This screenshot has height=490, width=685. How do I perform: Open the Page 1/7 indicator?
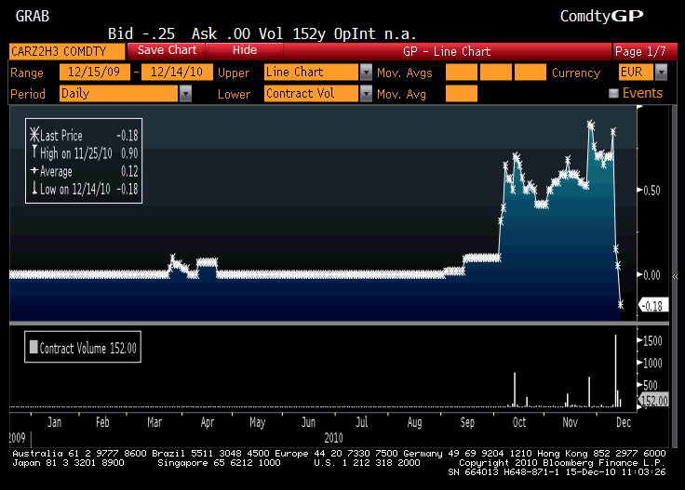(x=645, y=51)
